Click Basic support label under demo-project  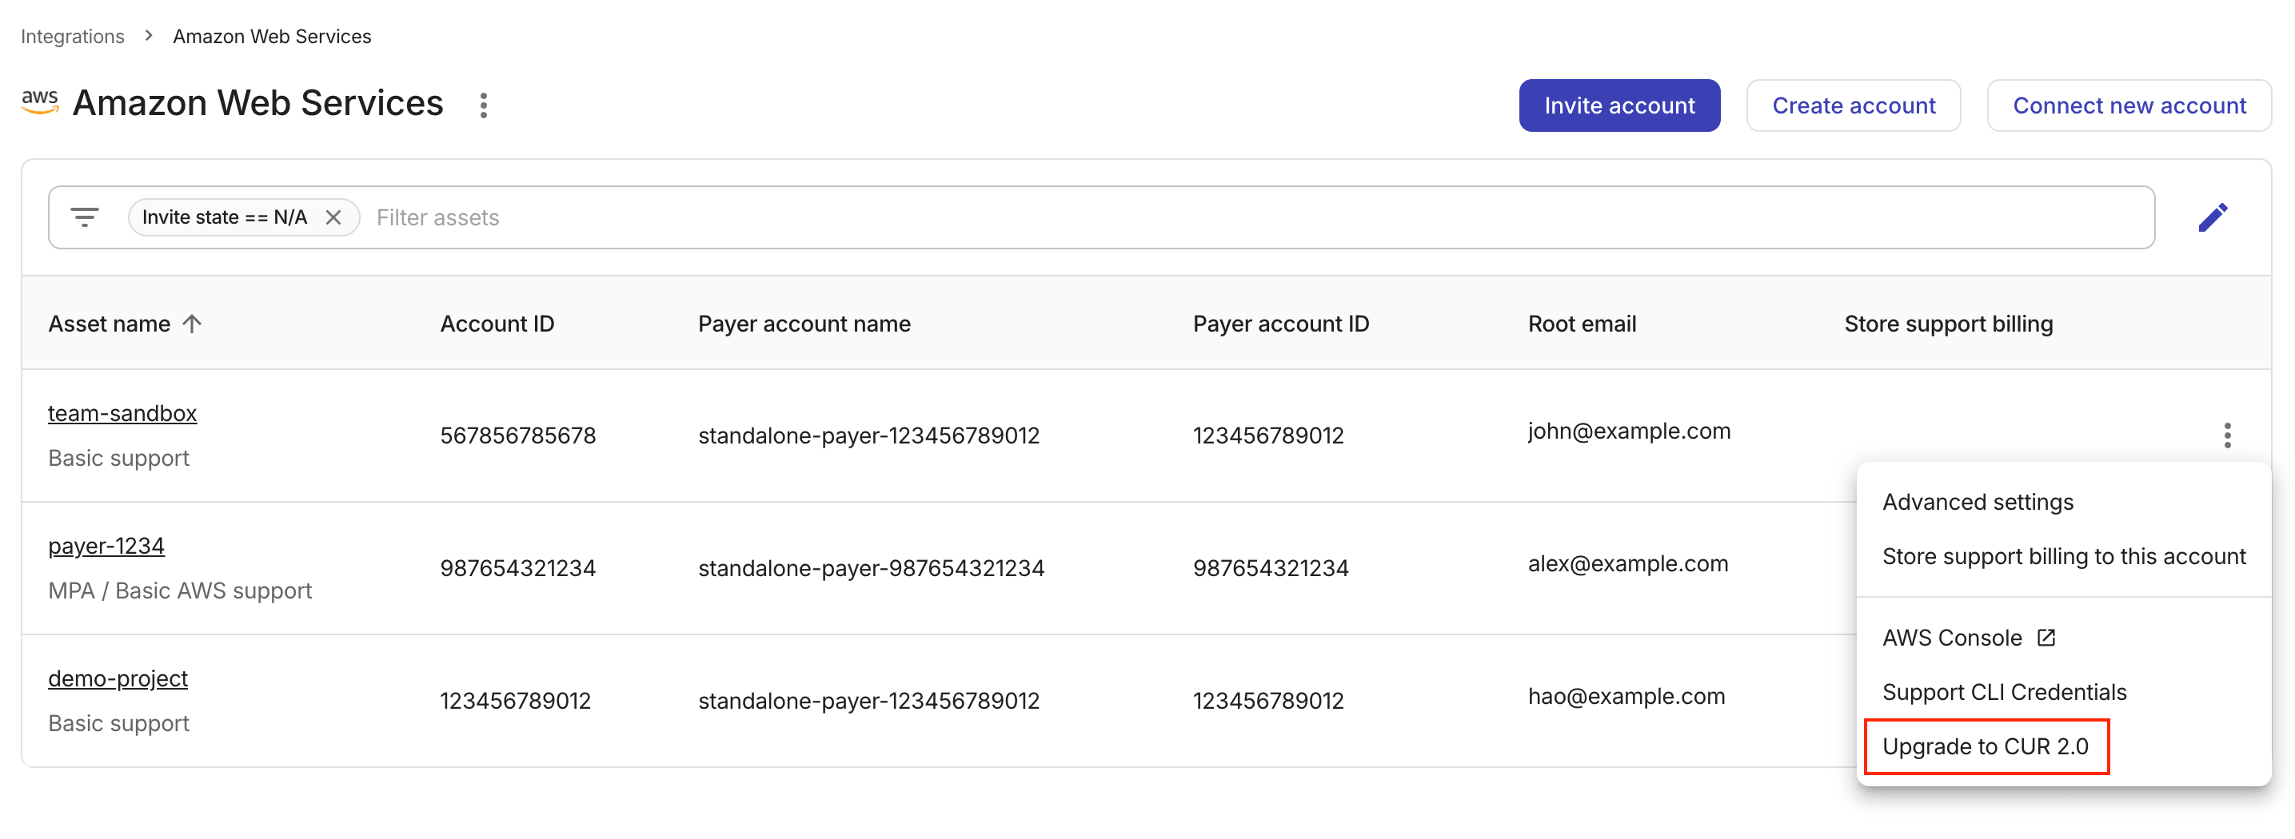(118, 723)
